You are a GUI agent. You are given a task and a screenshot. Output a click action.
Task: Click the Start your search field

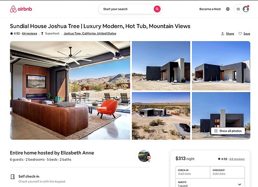[125, 9]
